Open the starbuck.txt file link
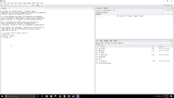Screen dimensions: 174x98 [x=104, y=61]
